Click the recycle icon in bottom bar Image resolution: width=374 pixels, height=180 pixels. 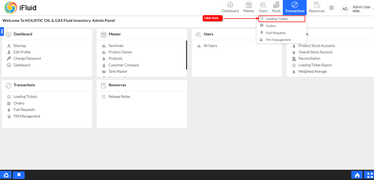[x=6, y=175]
